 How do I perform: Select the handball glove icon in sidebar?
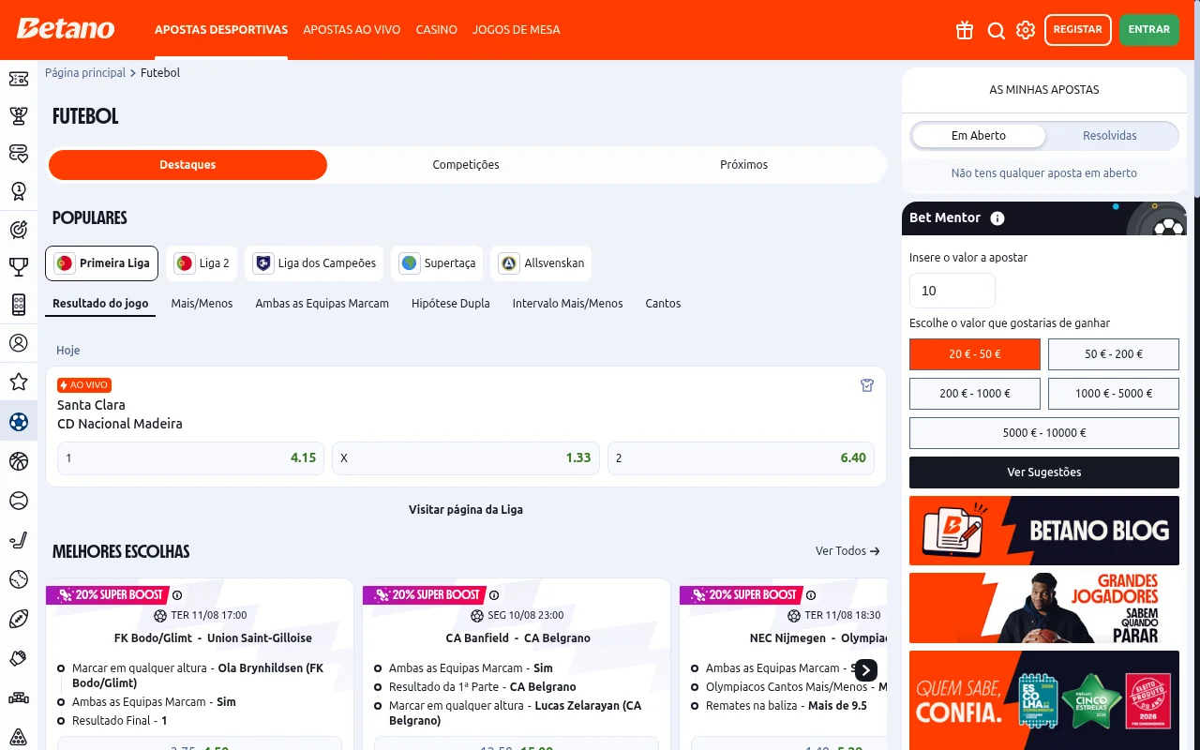point(19,658)
